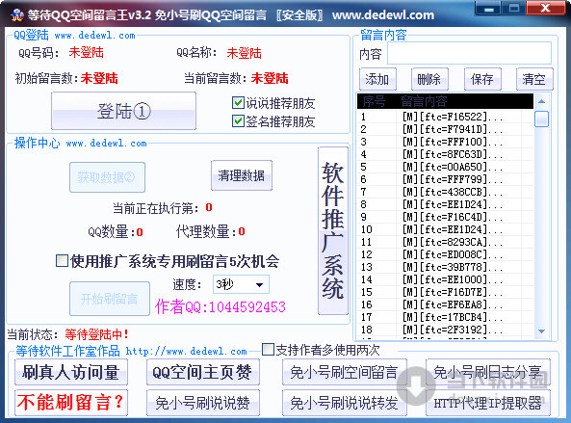Select row 18 [M][ftc=2F3192]
The width and height of the screenshot is (571, 423).
click(x=445, y=330)
